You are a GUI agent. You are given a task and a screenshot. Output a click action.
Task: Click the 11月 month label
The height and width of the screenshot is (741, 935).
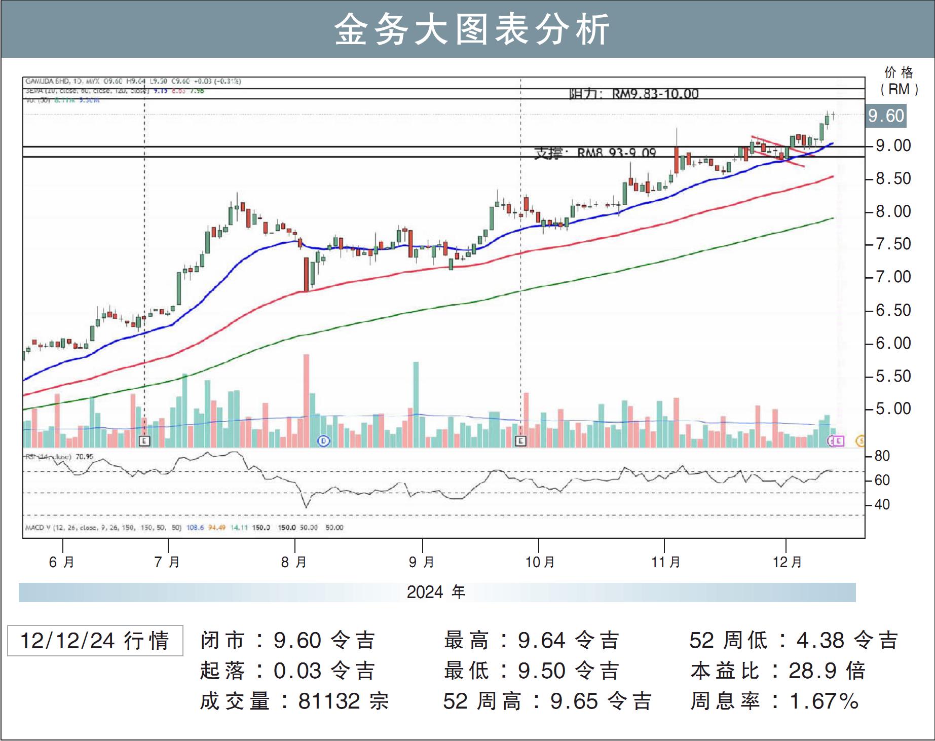pyautogui.click(x=666, y=562)
